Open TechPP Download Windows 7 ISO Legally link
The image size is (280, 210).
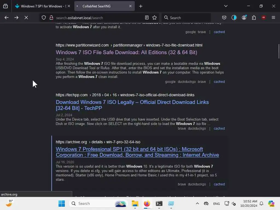pyautogui.click(x=132, y=105)
